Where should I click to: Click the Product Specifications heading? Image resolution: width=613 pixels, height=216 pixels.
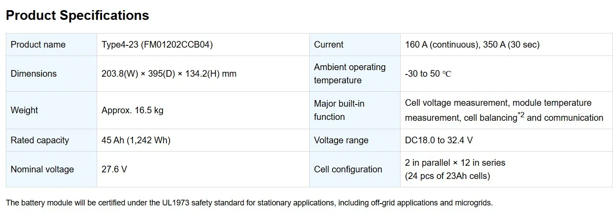click(77, 15)
